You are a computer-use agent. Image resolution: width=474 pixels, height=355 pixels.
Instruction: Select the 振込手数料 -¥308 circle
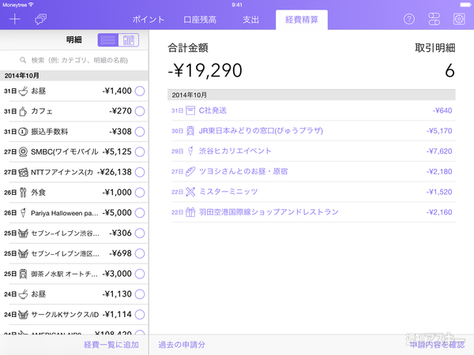140,132
